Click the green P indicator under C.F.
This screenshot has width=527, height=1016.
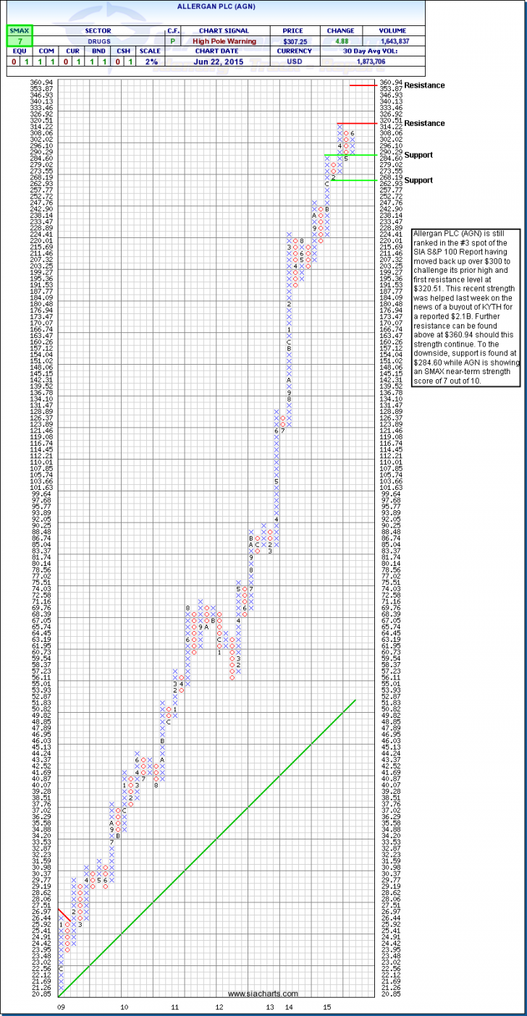(173, 42)
